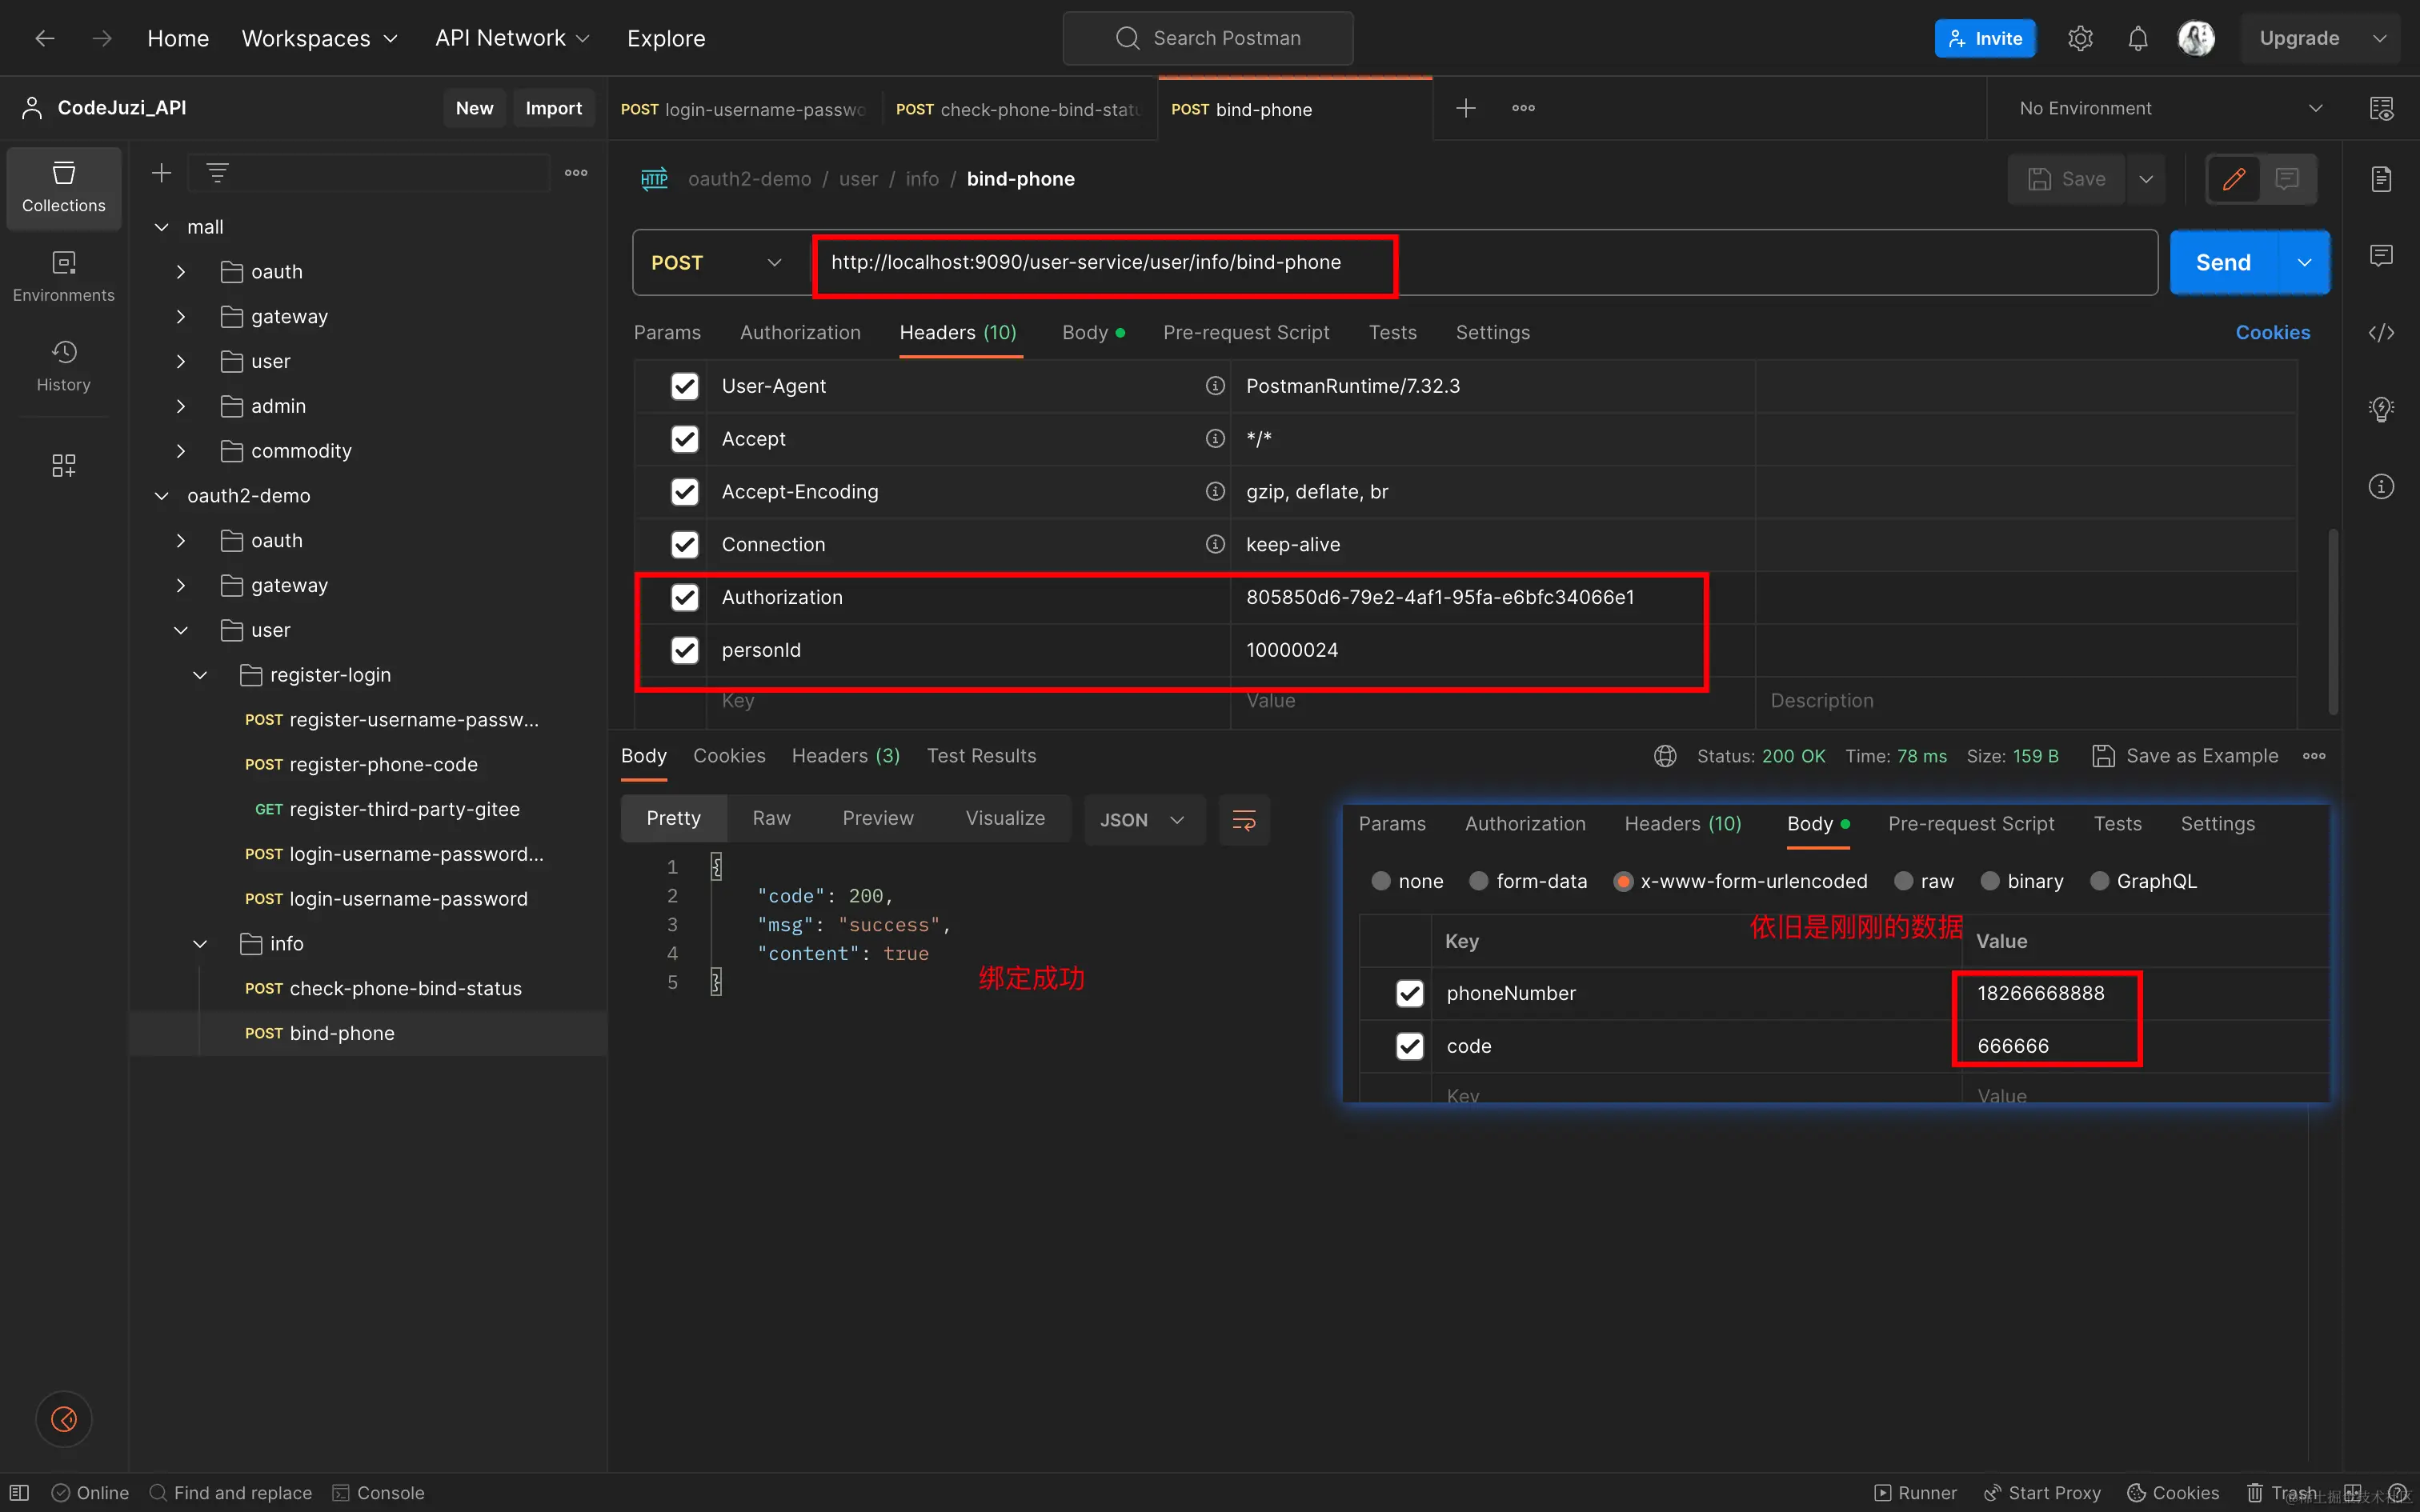Click the Cookies link beside tabs
This screenshot has height=1512, width=2420.
pyautogui.click(x=2271, y=333)
